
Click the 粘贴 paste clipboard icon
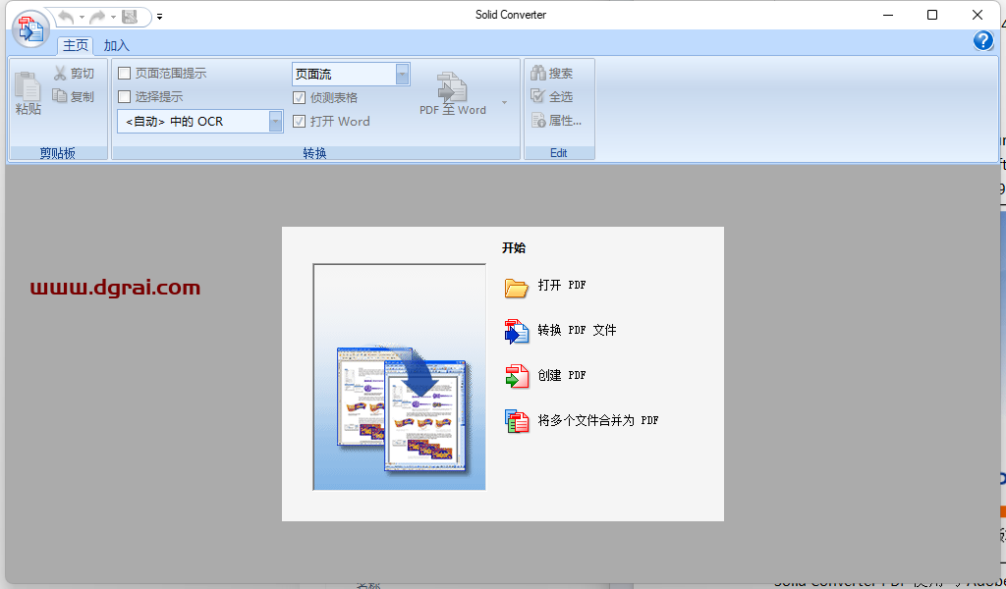(x=28, y=86)
